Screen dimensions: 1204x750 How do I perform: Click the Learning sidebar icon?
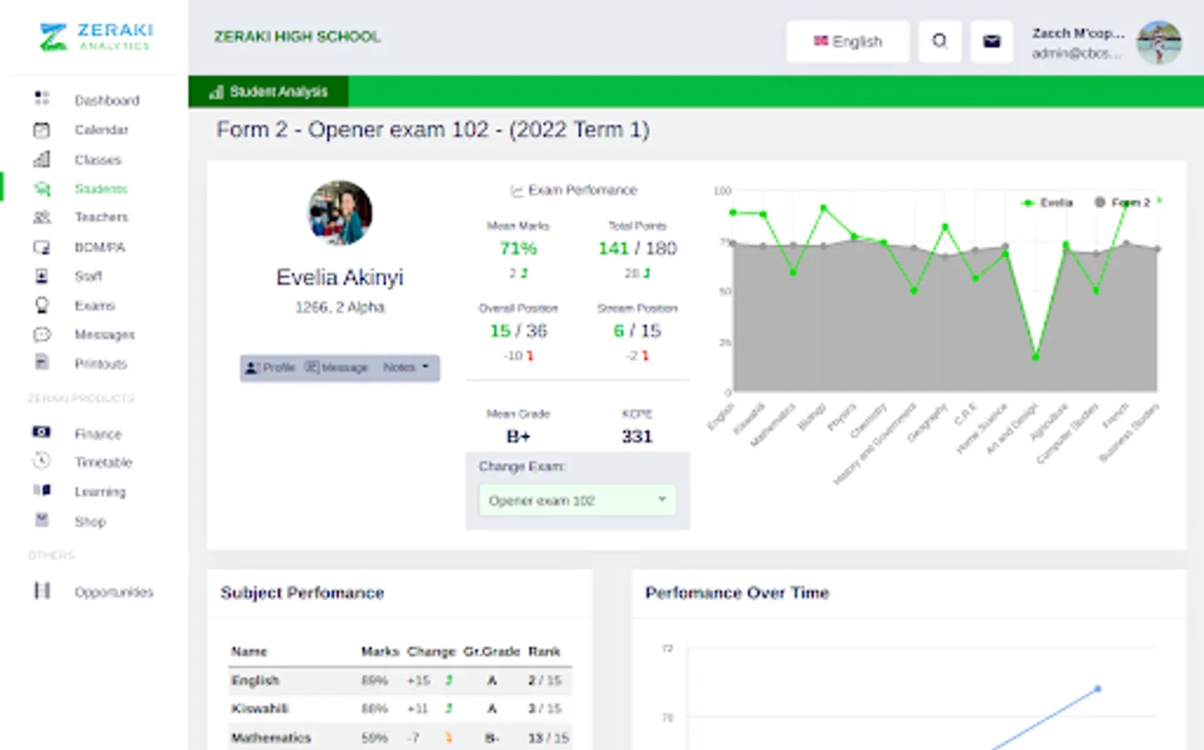click(x=42, y=490)
